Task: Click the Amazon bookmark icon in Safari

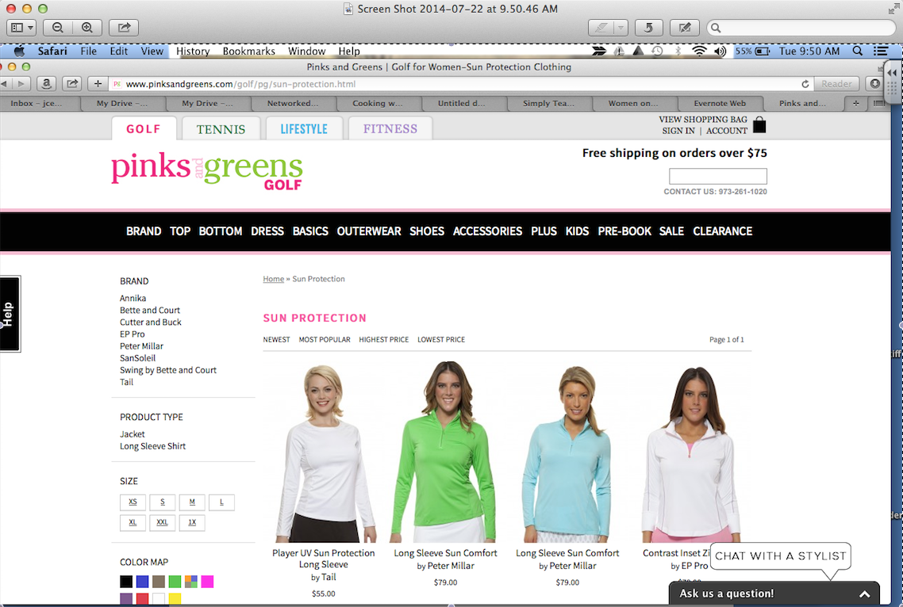Action: tap(47, 84)
